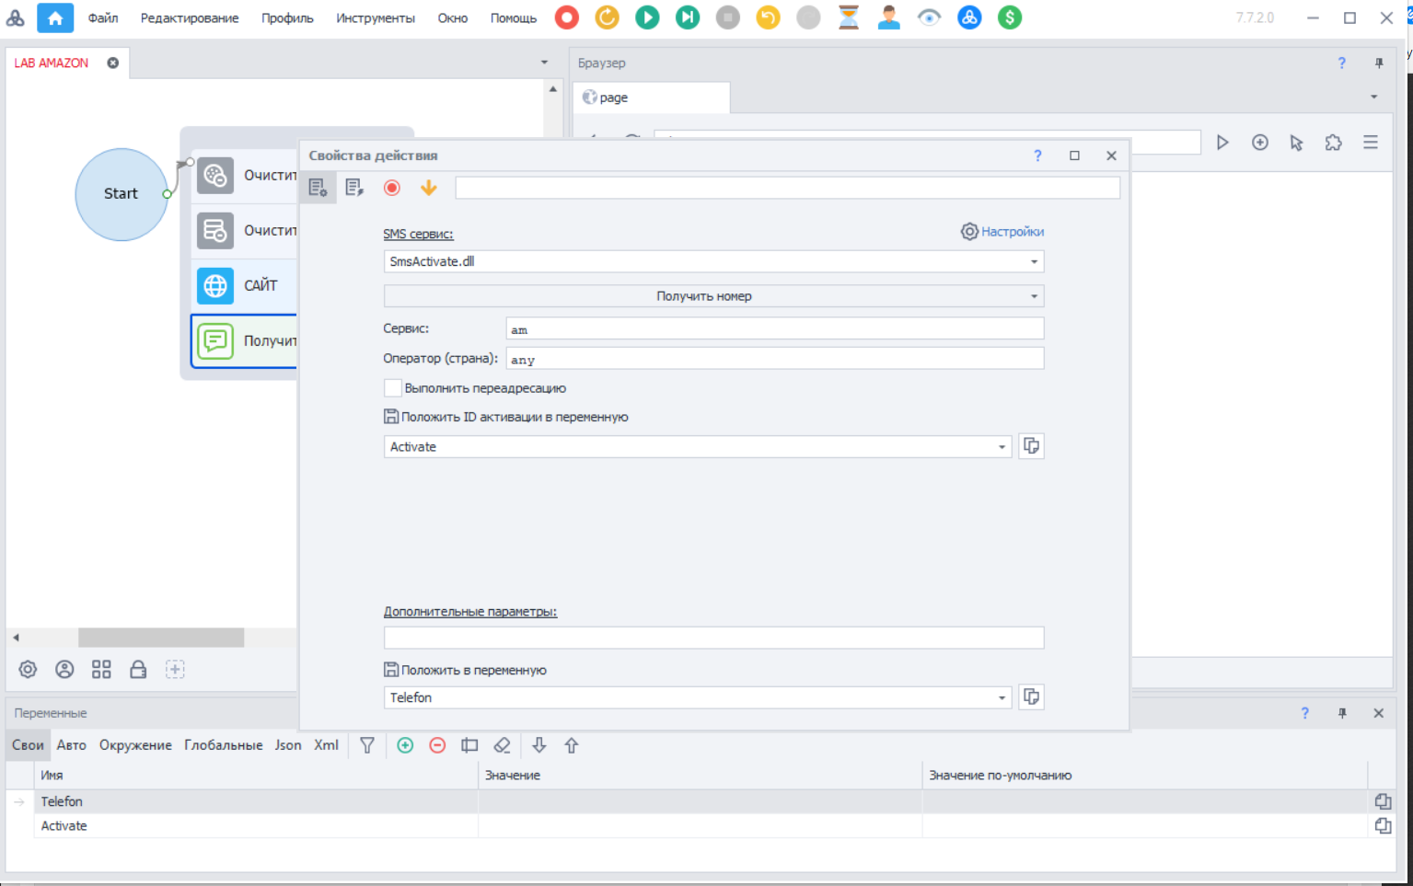Switch to the Глобальные variables tab
This screenshot has height=886, width=1413.
coord(223,745)
